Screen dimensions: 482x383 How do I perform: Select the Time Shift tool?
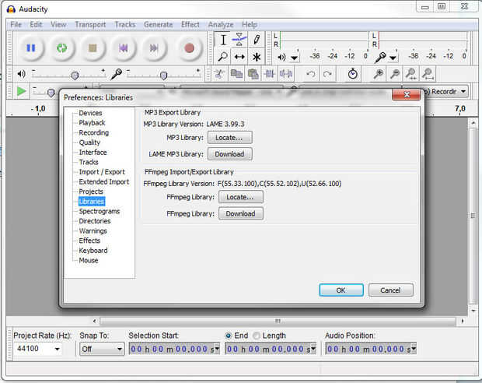(x=239, y=57)
